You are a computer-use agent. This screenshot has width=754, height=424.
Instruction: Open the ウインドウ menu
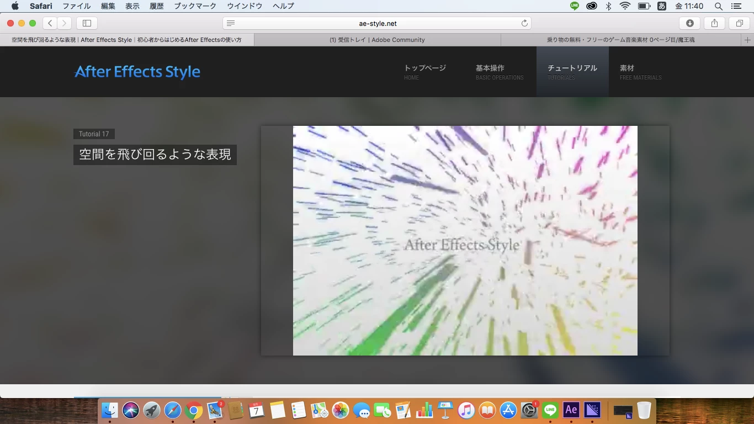245,6
